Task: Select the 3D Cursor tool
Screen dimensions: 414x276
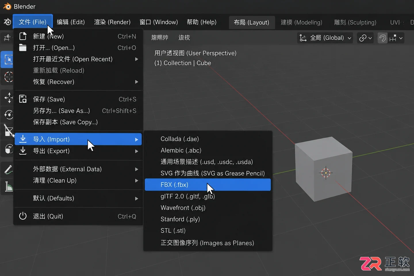Action: click(8, 77)
